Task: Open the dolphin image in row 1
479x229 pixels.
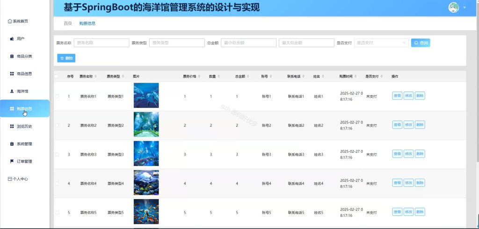Action: click(x=146, y=95)
